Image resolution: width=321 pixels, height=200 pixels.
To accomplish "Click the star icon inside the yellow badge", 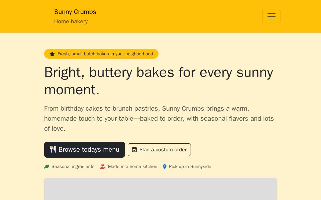I will 52,54.
